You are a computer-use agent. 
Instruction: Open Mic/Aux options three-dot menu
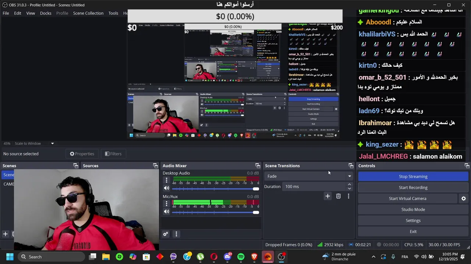[166, 203]
